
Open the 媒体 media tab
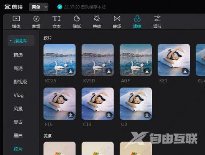pos(16,22)
